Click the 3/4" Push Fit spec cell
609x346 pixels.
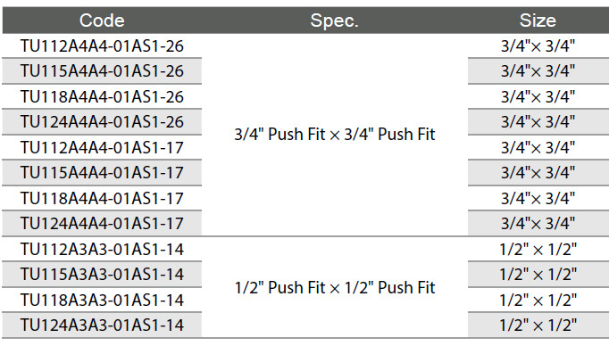click(x=334, y=135)
